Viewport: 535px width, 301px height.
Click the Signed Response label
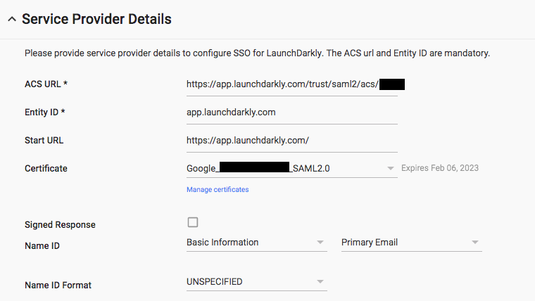60,225
